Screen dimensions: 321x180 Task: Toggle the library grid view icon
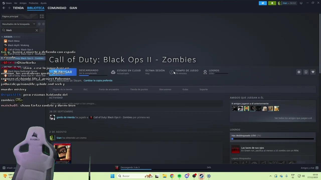click(x=42, y=16)
